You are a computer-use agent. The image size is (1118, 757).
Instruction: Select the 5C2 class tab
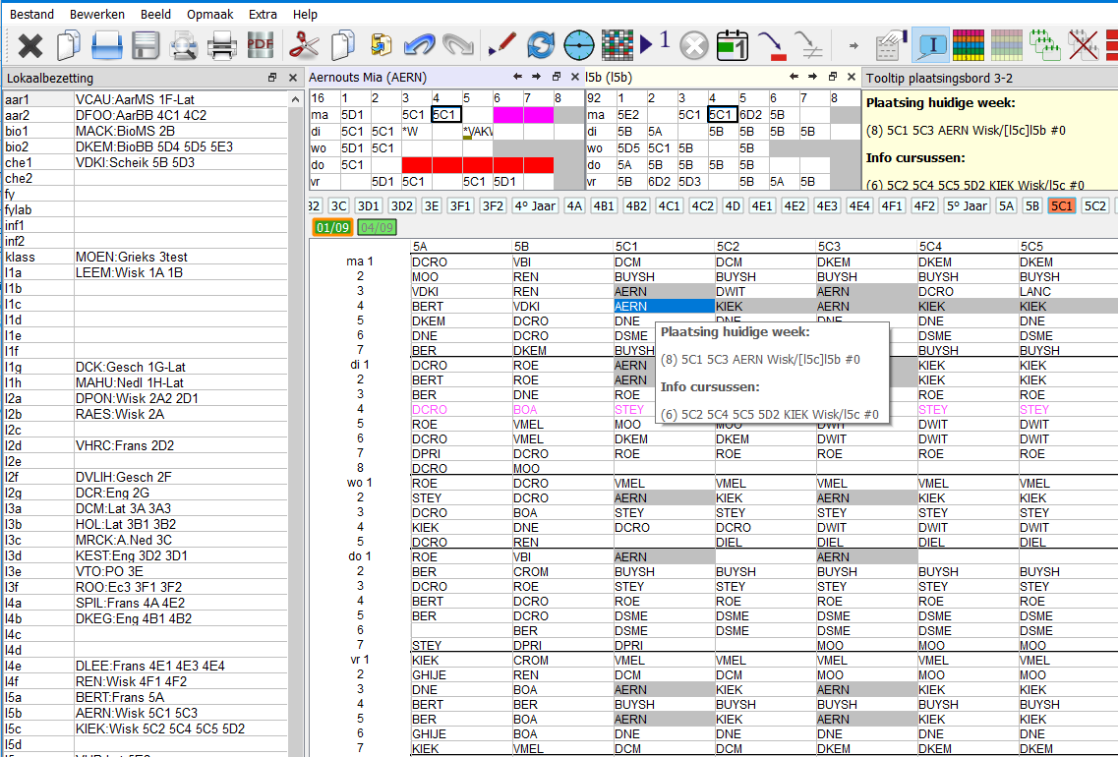1094,206
